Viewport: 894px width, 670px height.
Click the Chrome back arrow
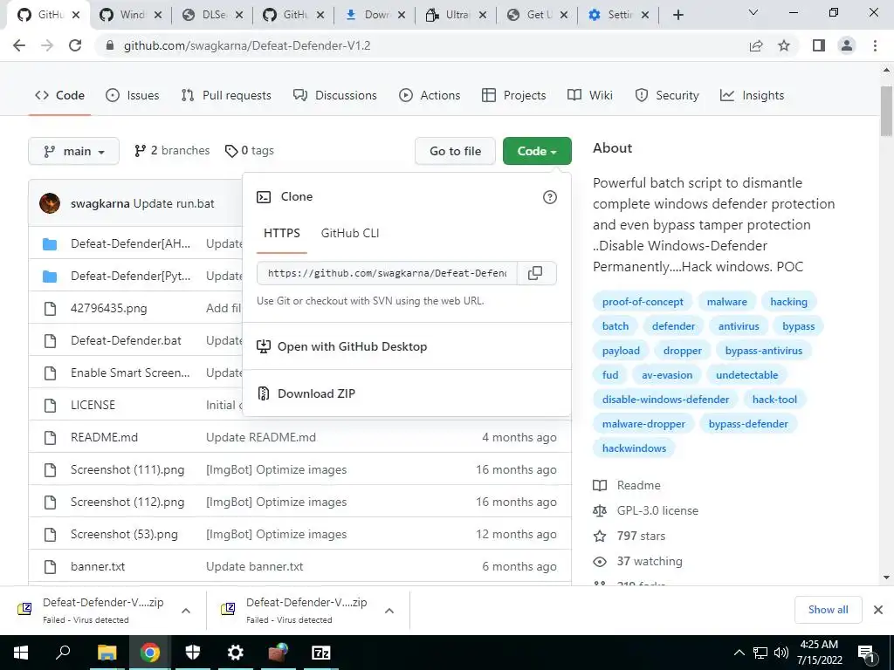pyautogui.click(x=19, y=45)
